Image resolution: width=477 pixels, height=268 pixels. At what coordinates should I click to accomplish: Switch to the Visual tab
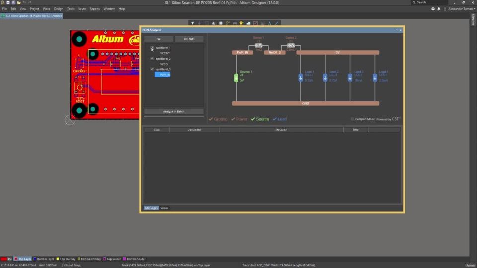pyautogui.click(x=164, y=208)
